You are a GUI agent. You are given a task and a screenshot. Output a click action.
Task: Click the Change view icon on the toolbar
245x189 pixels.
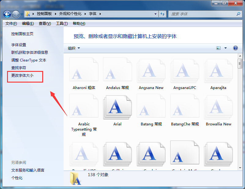218,48
